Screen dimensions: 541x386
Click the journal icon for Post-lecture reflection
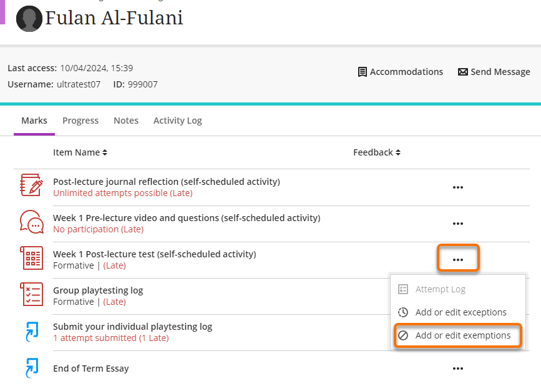point(32,186)
